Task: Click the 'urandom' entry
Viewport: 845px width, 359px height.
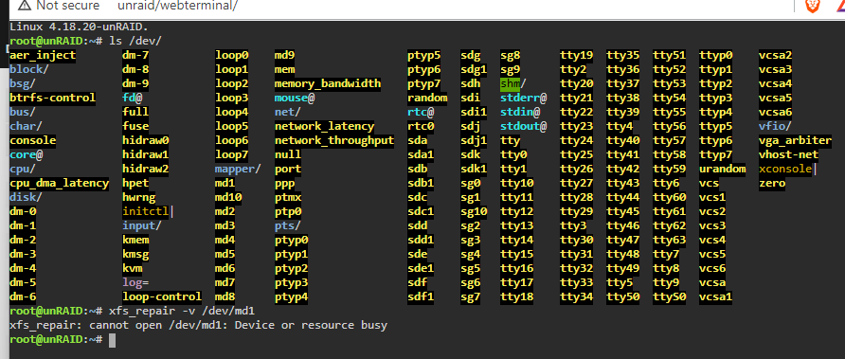Action: click(723, 169)
